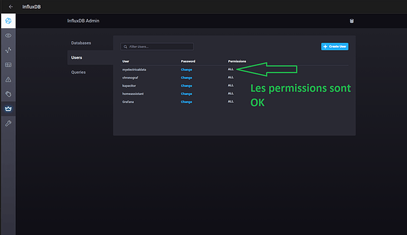The image size is (407, 235).
Task: Open the Log Viewer tag icon
Action: (8, 94)
